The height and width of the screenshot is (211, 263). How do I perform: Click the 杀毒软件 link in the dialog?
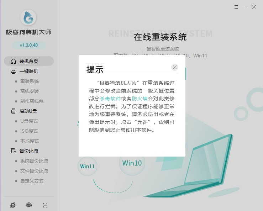click(110, 99)
